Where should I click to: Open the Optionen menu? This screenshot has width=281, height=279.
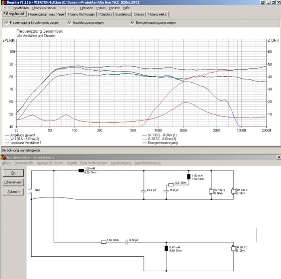(87, 8)
